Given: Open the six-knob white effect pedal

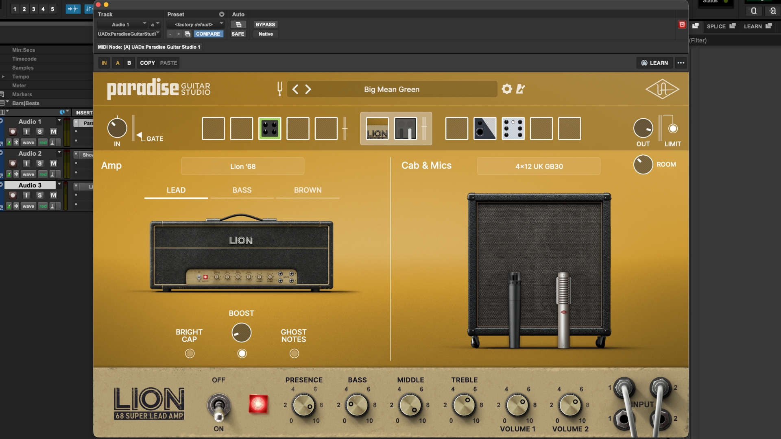Looking at the screenshot, I should point(513,128).
